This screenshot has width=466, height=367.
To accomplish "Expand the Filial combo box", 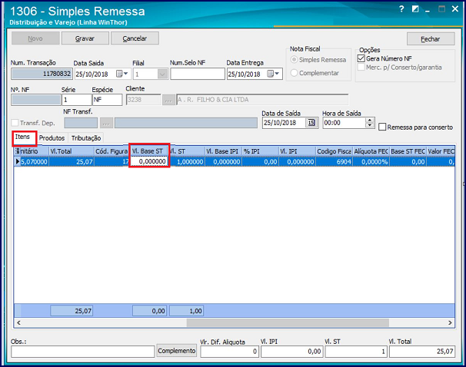I will click(162, 74).
